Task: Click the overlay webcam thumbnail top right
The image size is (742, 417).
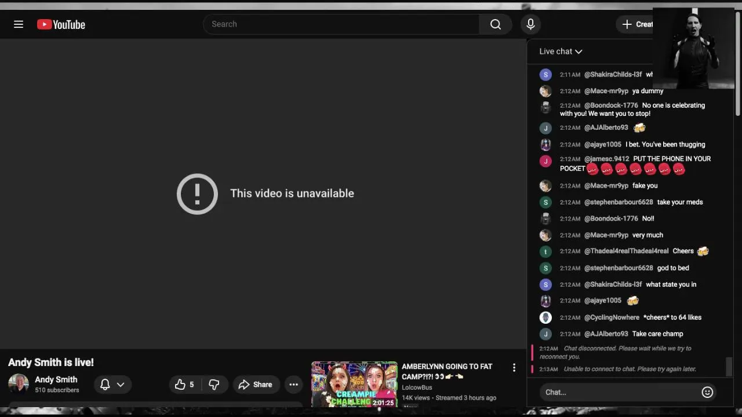Action: 693,48
